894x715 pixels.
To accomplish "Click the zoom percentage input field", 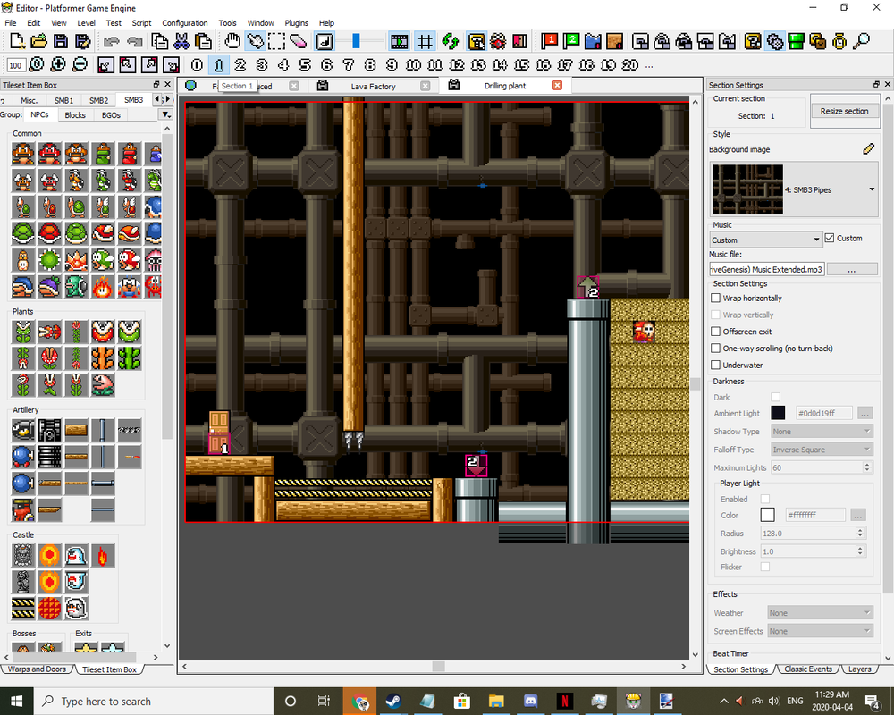I will click(x=15, y=65).
